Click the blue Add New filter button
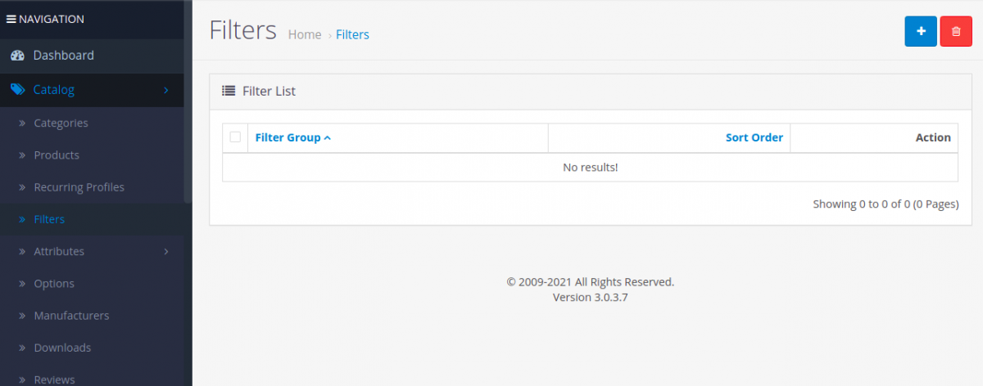This screenshot has width=983, height=386. [921, 31]
